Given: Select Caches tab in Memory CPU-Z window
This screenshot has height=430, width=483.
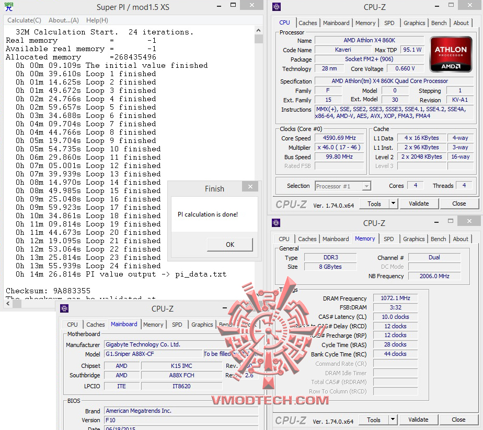Looking at the screenshot, I should click(x=307, y=239).
